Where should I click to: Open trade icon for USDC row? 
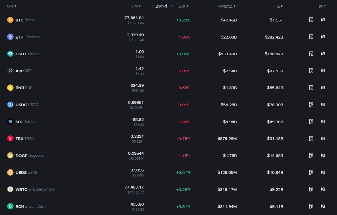(x=323, y=105)
